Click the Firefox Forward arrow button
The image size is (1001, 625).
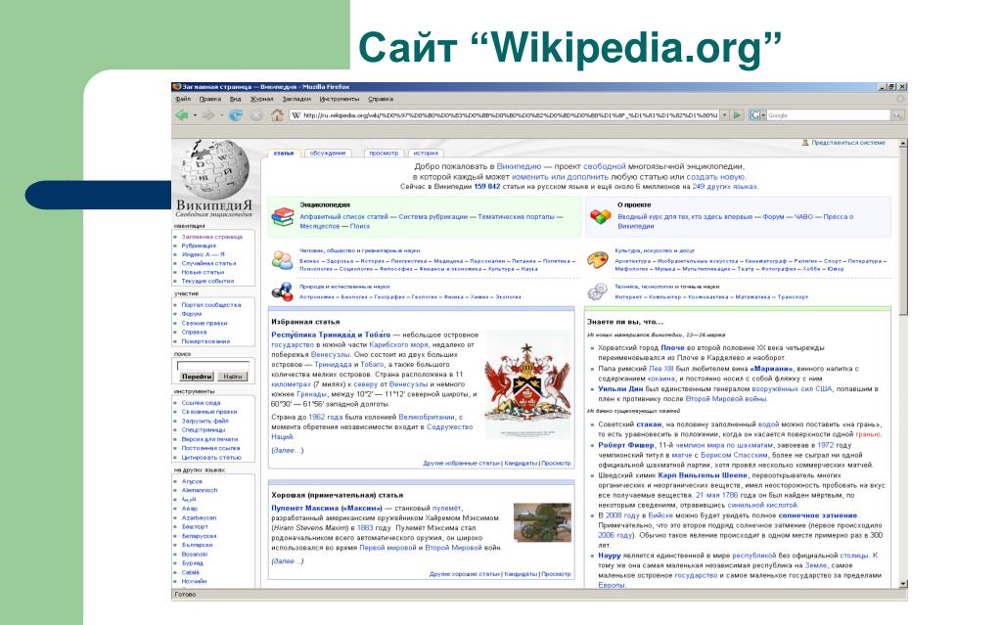[x=208, y=115]
